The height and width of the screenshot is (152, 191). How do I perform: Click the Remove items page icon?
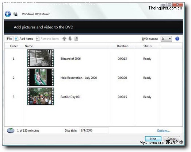[38, 39]
